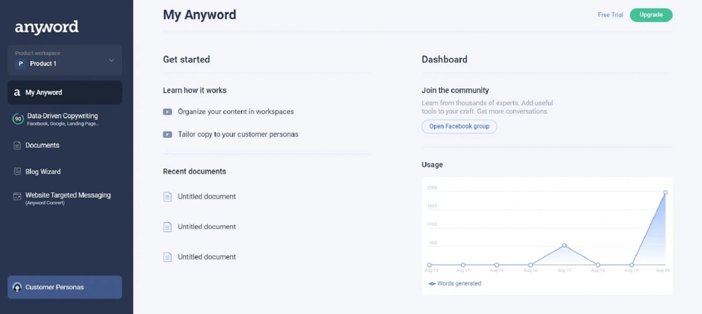Click the 'Get started' section title
This screenshot has width=702, height=314.
187,59
